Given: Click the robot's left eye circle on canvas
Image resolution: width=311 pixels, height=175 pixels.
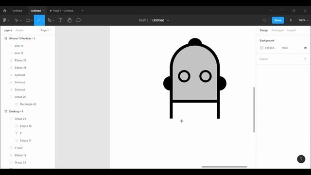Looking at the screenshot, I should (x=184, y=76).
